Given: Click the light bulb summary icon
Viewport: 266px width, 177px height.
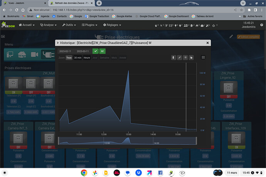Looking at the screenshot, I should [175, 25].
